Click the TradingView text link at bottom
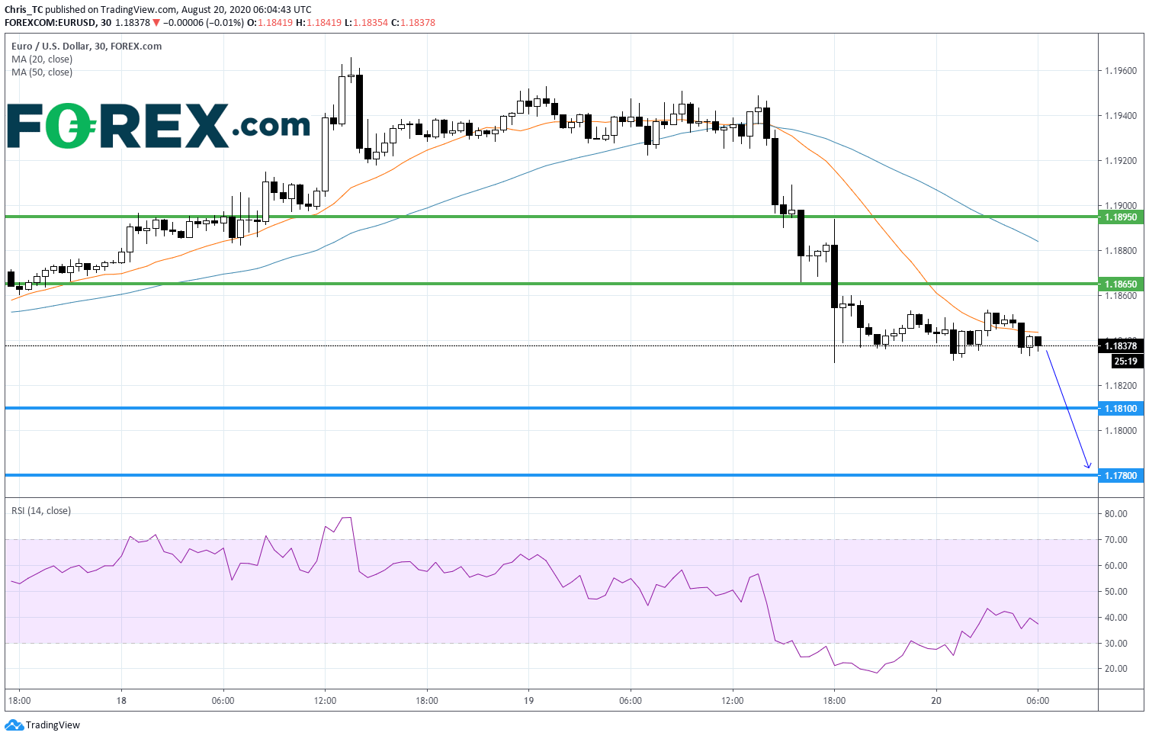This screenshot has width=1149, height=739. click(x=53, y=725)
